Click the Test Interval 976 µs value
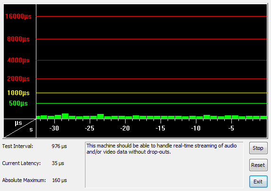271x191 pixels. [59, 147]
